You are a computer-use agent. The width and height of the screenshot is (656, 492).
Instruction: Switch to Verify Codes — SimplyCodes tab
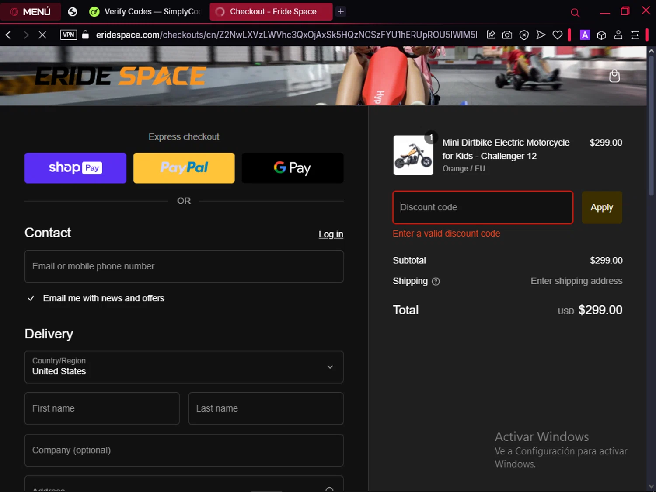pos(146,12)
